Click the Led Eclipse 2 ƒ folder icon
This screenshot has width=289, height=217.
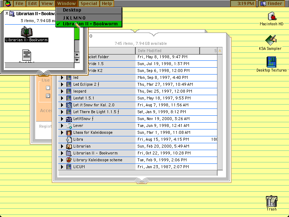pos(69,84)
